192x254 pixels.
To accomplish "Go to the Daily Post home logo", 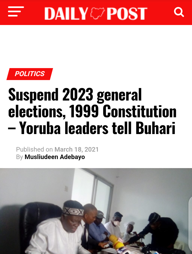I will click(96, 13).
